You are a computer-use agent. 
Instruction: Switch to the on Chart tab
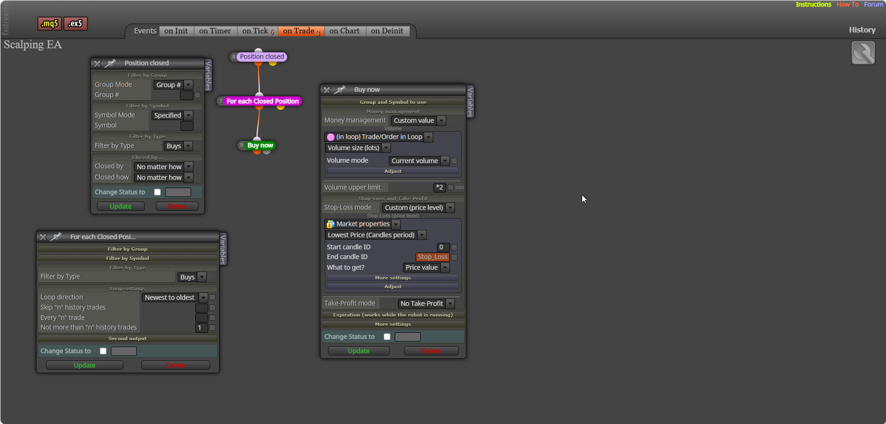tap(345, 31)
